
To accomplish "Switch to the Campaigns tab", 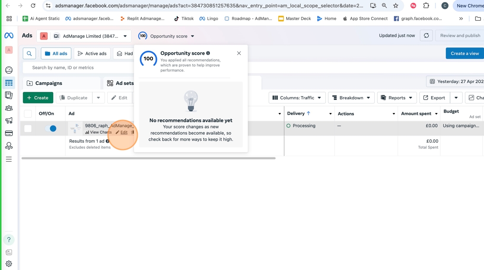I will coord(62,83).
